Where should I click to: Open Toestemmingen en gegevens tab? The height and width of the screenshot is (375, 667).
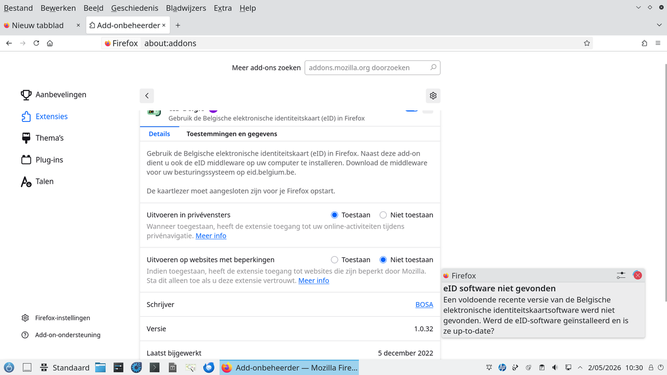(x=232, y=134)
